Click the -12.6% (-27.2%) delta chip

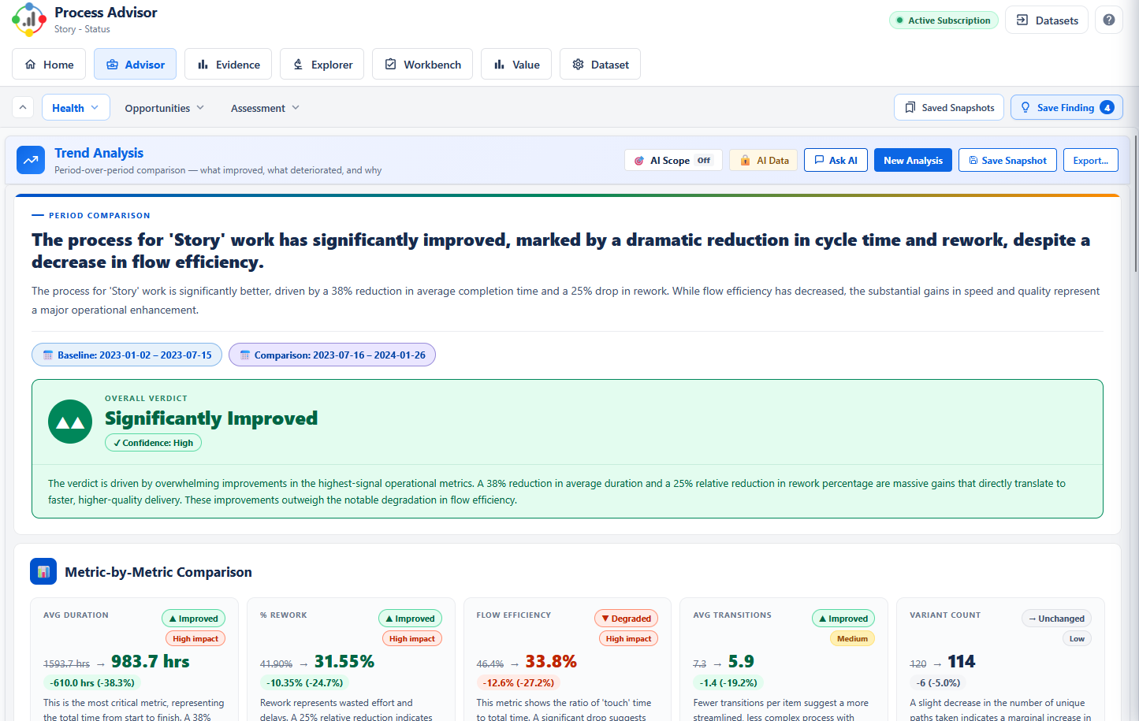pos(519,682)
